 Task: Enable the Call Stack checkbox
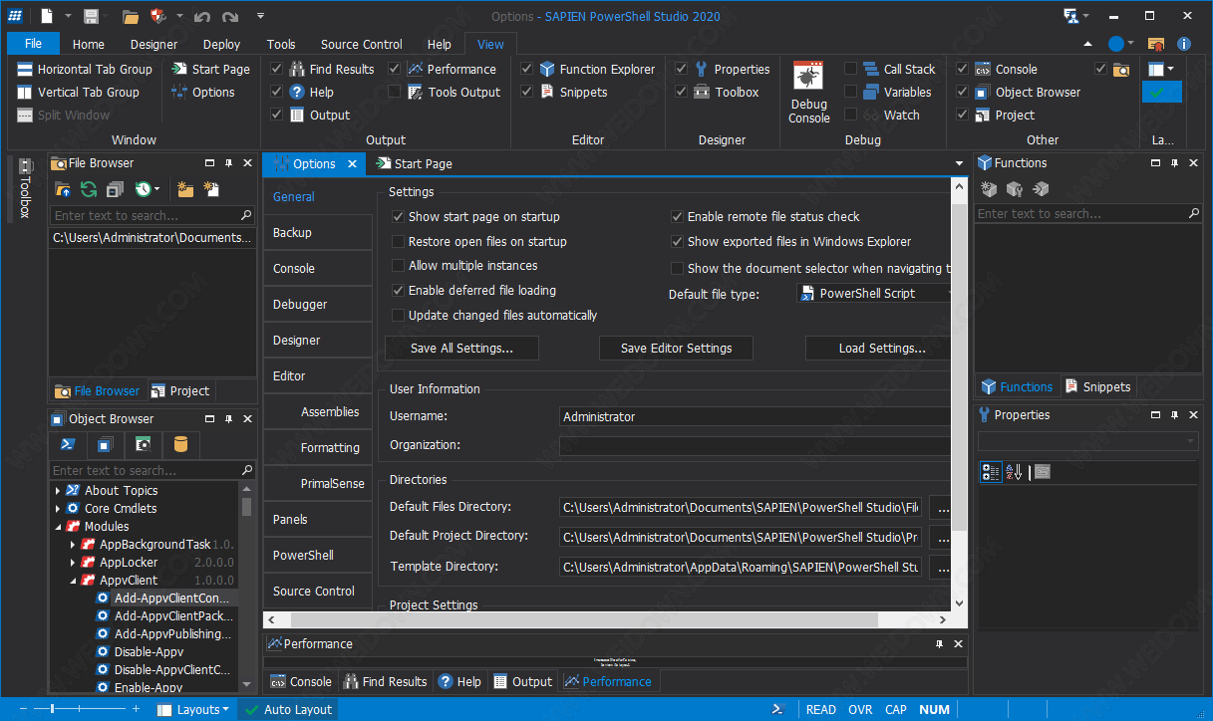[x=851, y=69]
